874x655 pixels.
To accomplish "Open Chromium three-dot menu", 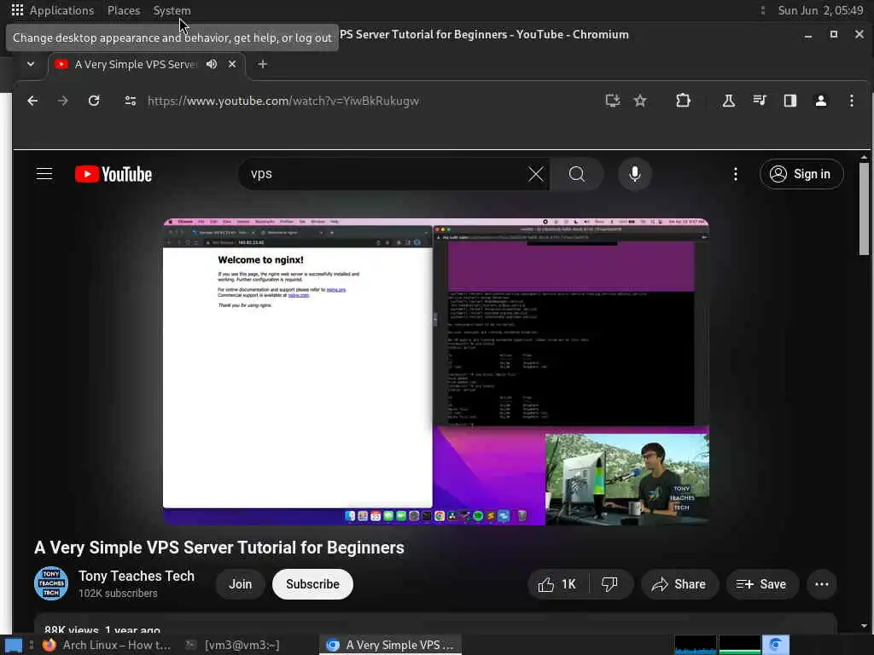I will 851,101.
